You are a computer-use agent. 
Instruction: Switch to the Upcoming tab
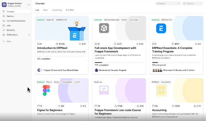click(x=57, y=10)
